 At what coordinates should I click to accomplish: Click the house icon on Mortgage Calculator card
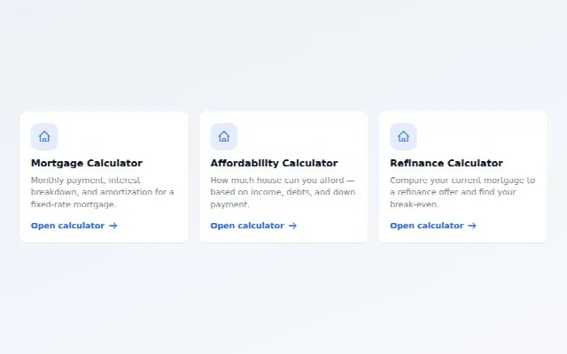44,136
